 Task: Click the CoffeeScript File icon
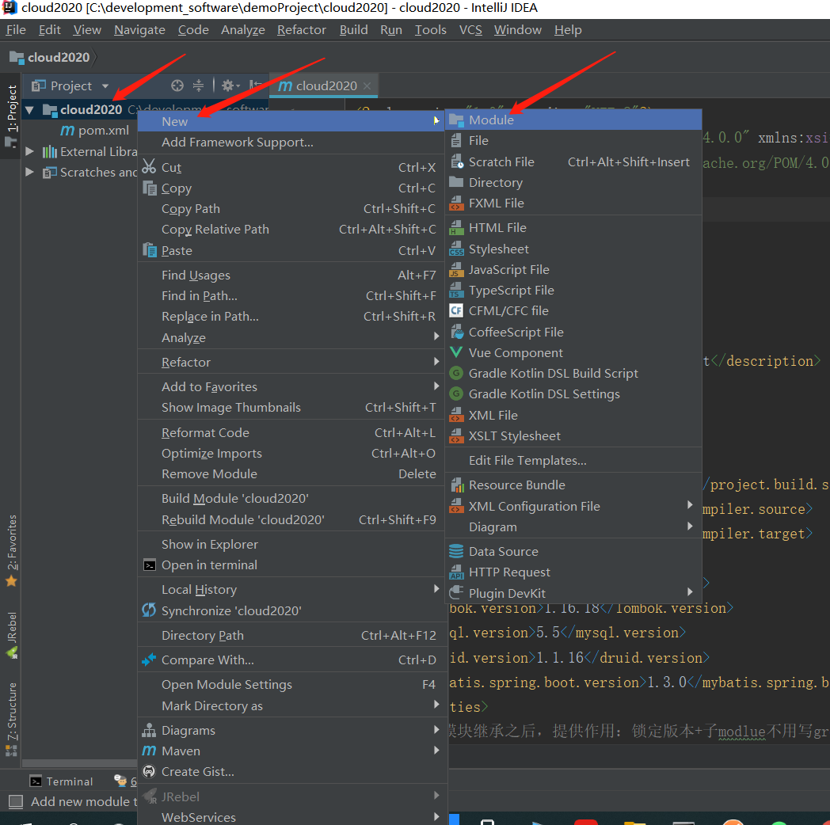click(x=455, y=332)
